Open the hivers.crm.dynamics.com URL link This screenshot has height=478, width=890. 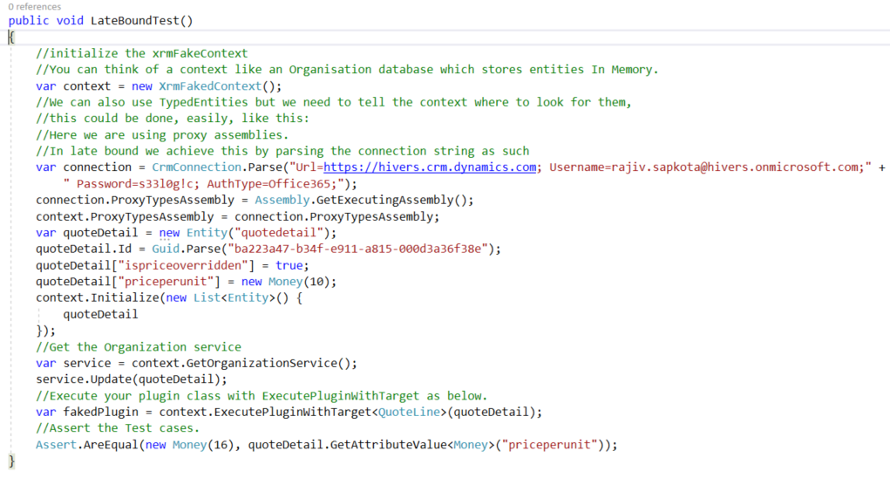[x=430, y=167]
